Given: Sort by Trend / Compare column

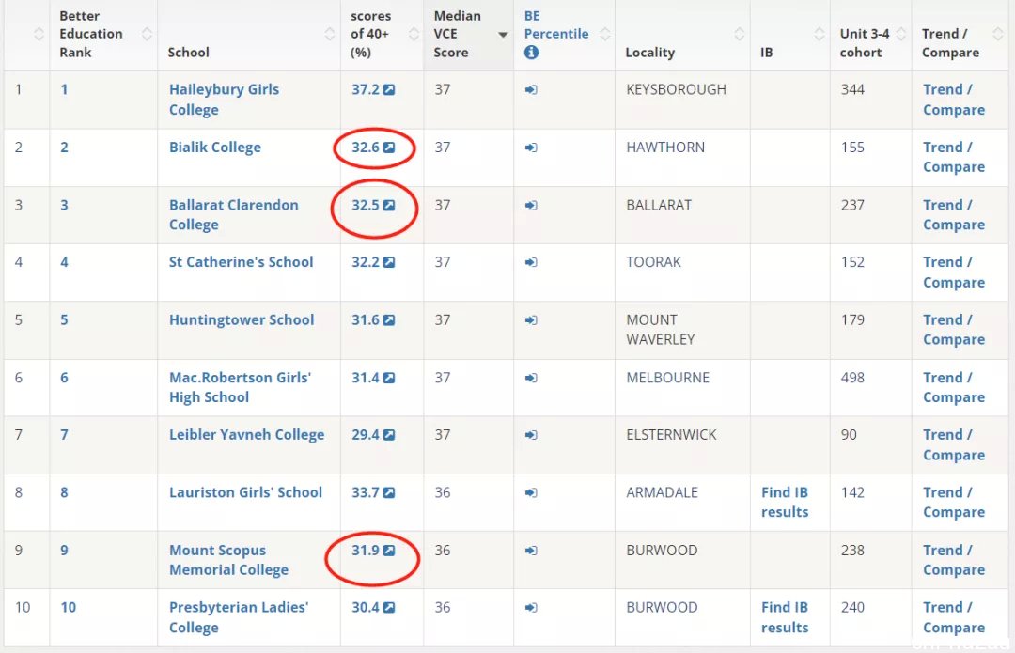Looking at the screenshot, I should [x=997, y=35].
